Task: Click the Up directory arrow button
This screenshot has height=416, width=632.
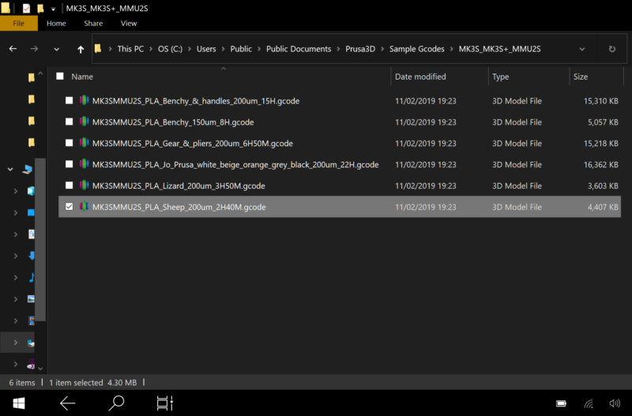Action: point(81,49)
